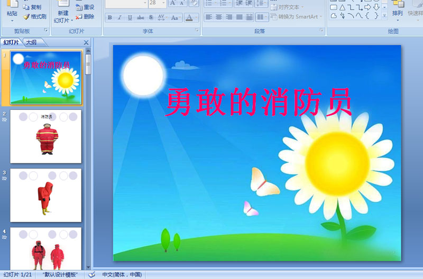
Task: Click the Distributed alignment icon
Action: [x=250, y=17]
